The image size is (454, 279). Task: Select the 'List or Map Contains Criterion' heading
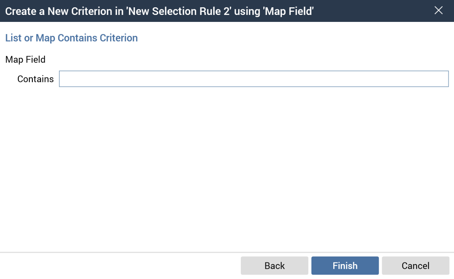71,38
